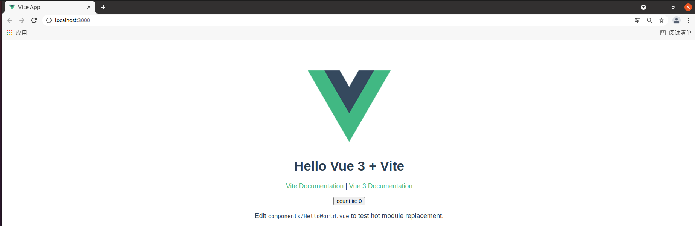Reload the localhost page
This screenshot has width=695, height=226.
(34, 20)
